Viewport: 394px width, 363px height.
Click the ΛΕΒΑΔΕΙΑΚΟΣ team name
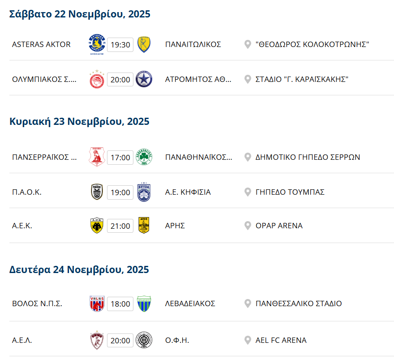click(x=190, y=303)
